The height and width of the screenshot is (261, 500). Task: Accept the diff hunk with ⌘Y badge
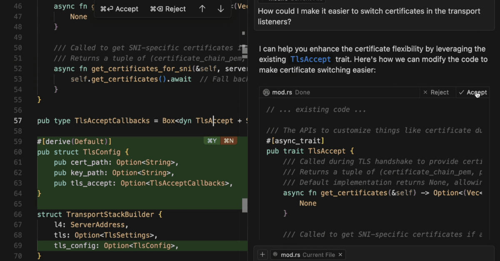[212, 141]
